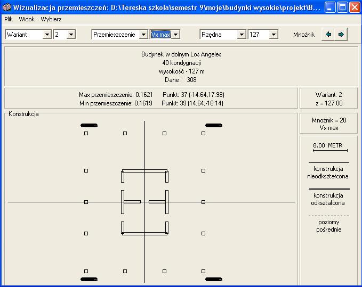Maximize the Wizualizacja przemieszczeń window
Image resolution: width=362 pixels, height=287 pixels.
(x=342, y=7)
